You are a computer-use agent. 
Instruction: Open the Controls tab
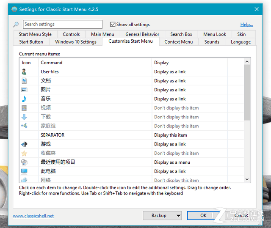coord(71,34)
